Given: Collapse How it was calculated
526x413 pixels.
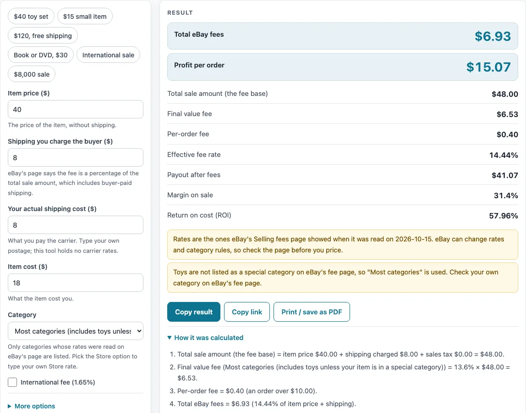Looking at the screenshot, I should 205,338.
